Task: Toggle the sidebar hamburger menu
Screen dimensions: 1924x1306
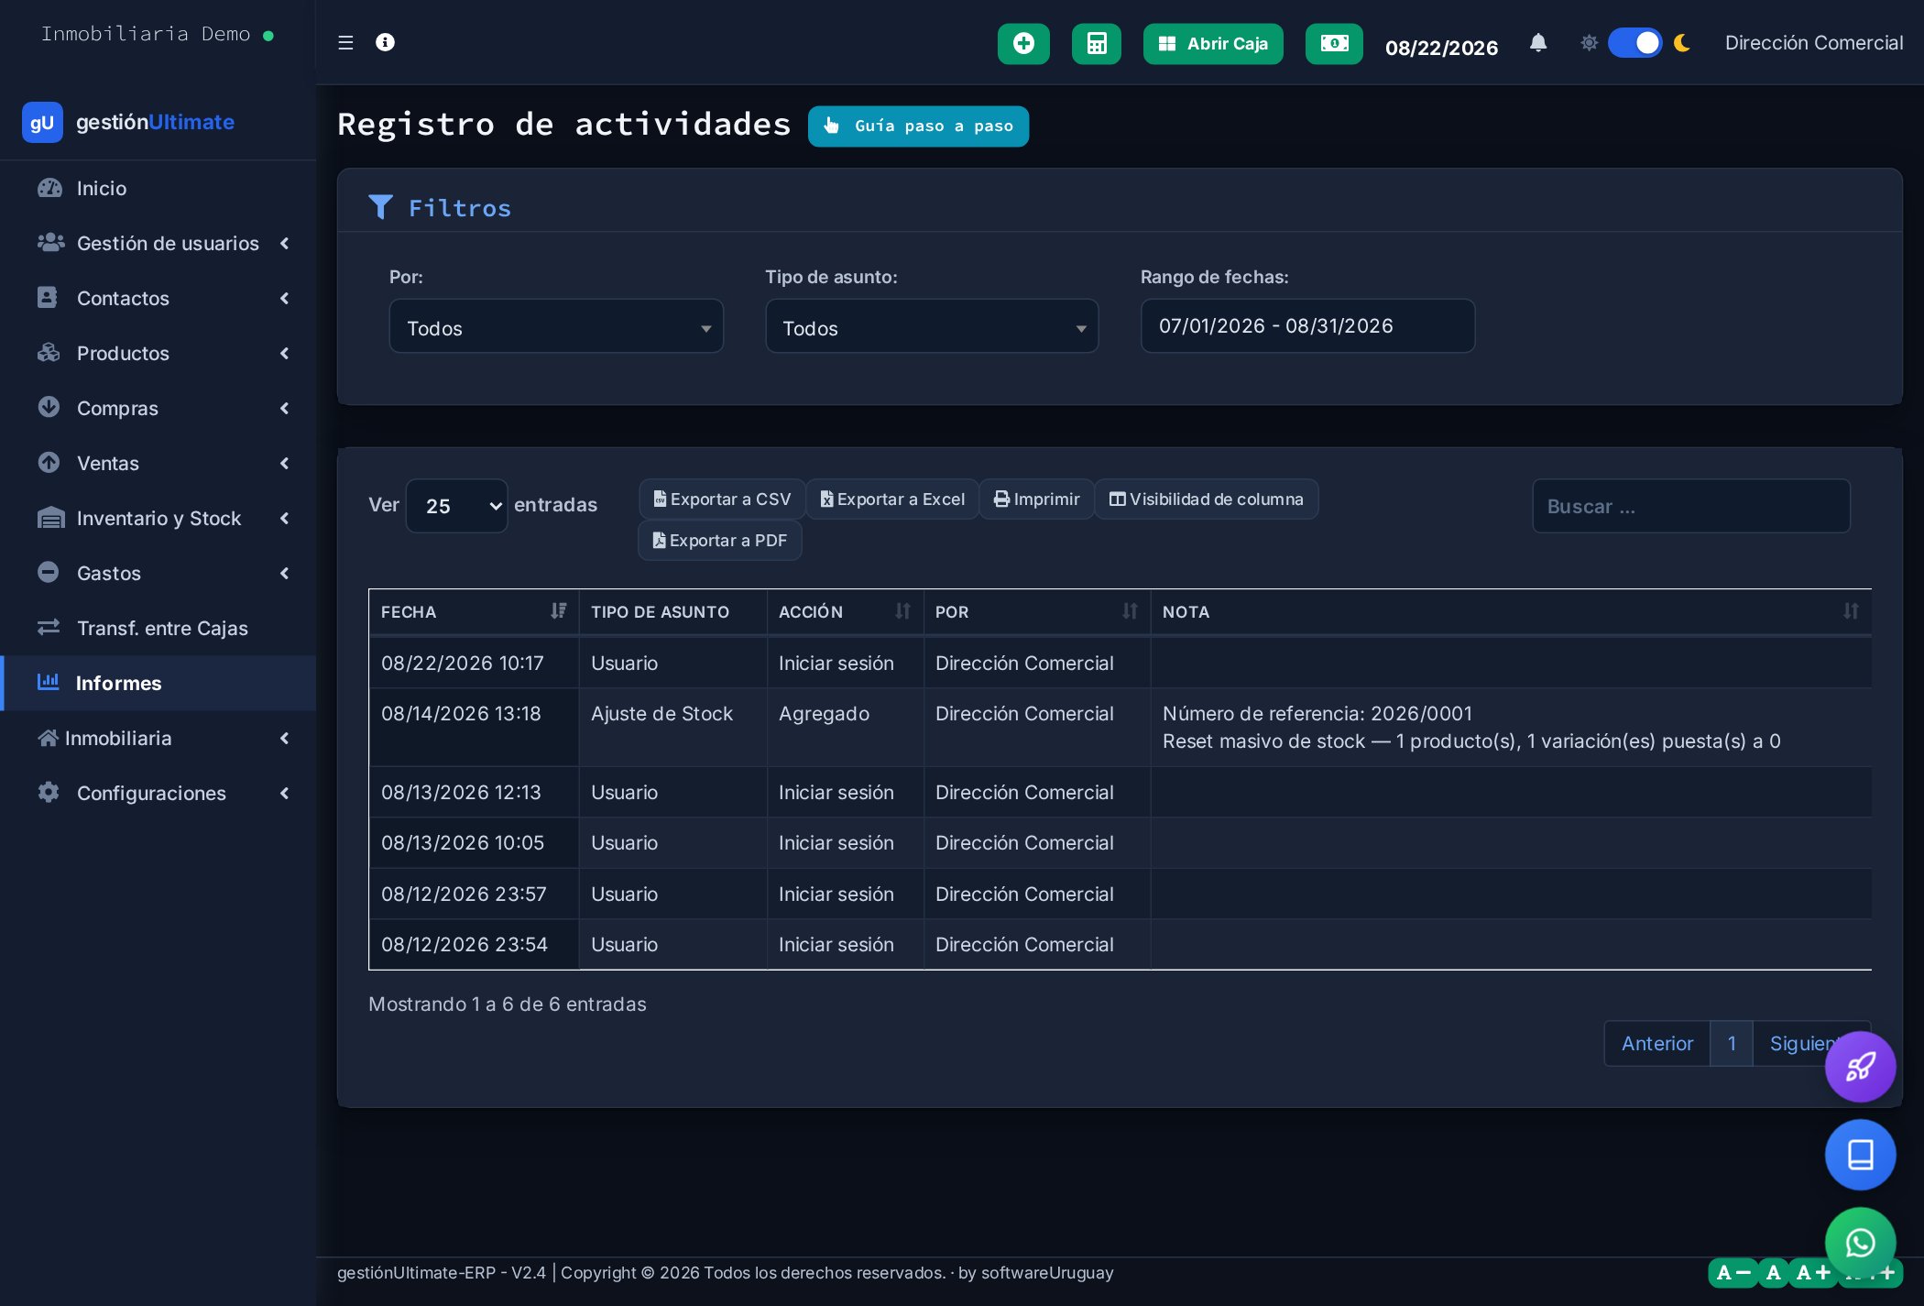Action: tap(345, 43)
